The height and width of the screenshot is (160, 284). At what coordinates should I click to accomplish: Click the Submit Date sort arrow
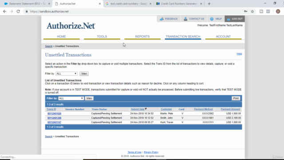click(x=146, y=109)
